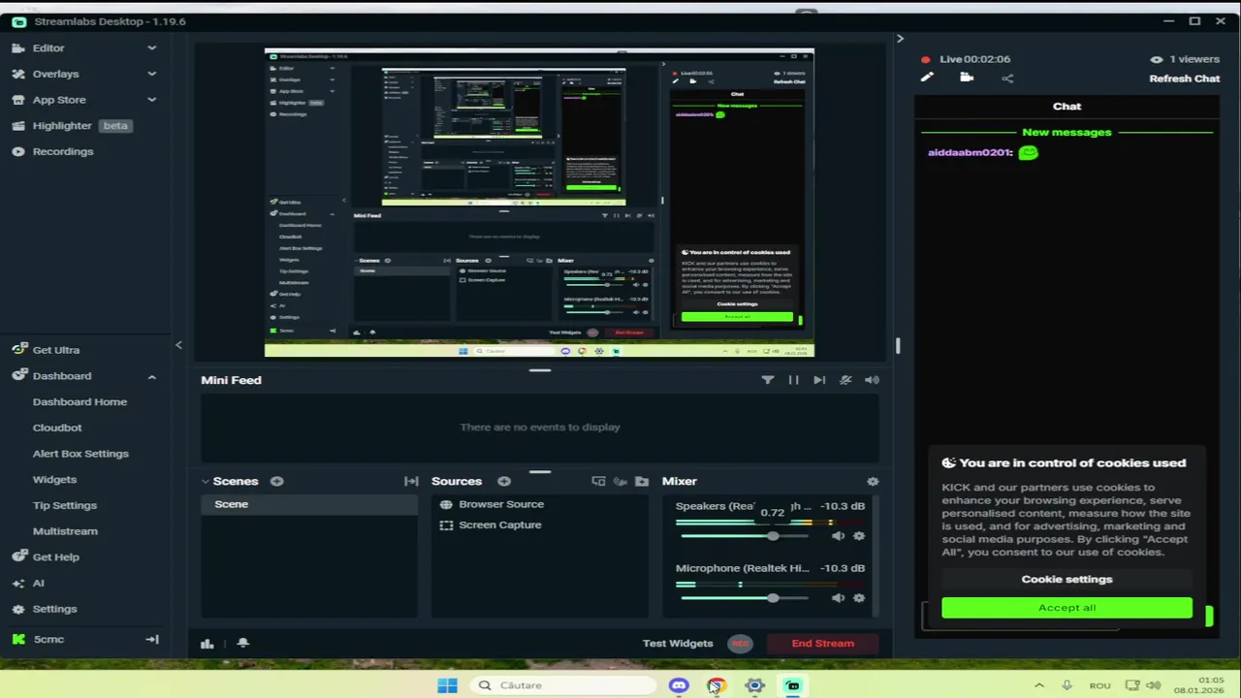Click the AI sparkle icon
This screenshot has width=1241, height=698.
pyautogui.click(x=18, y=584)
